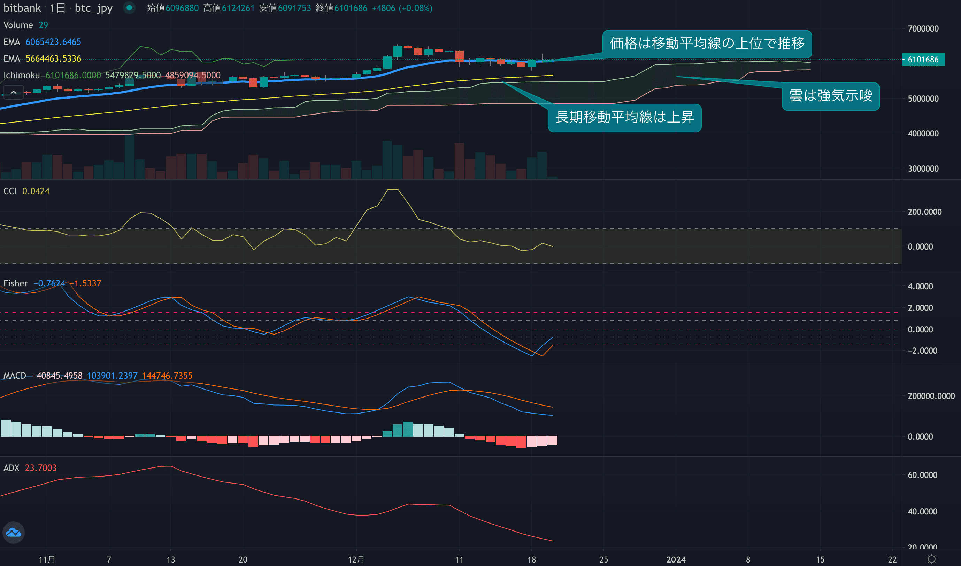
Task: Click the ADX indicator label
Action: point(11,468)
